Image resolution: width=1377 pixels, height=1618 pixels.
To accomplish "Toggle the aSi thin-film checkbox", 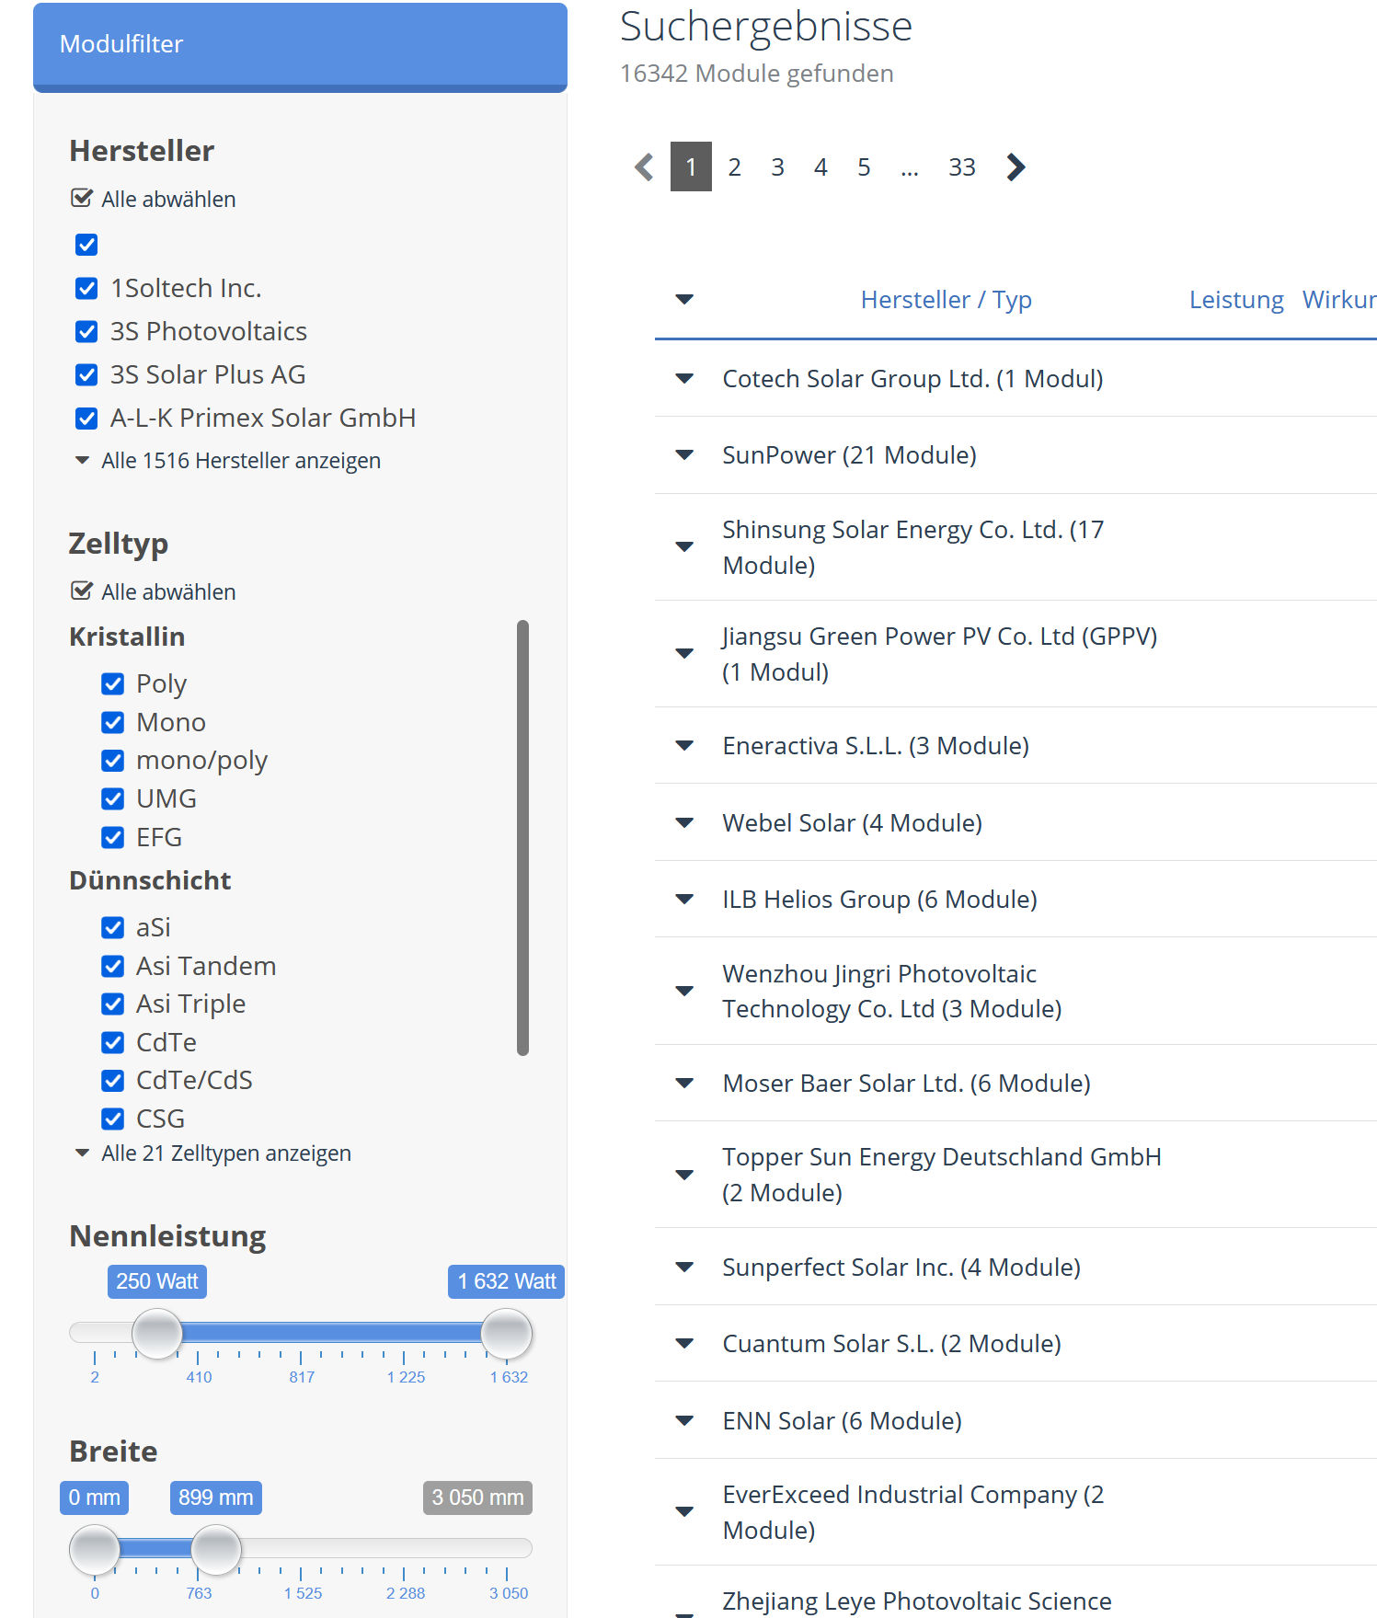I will (112, 927).
